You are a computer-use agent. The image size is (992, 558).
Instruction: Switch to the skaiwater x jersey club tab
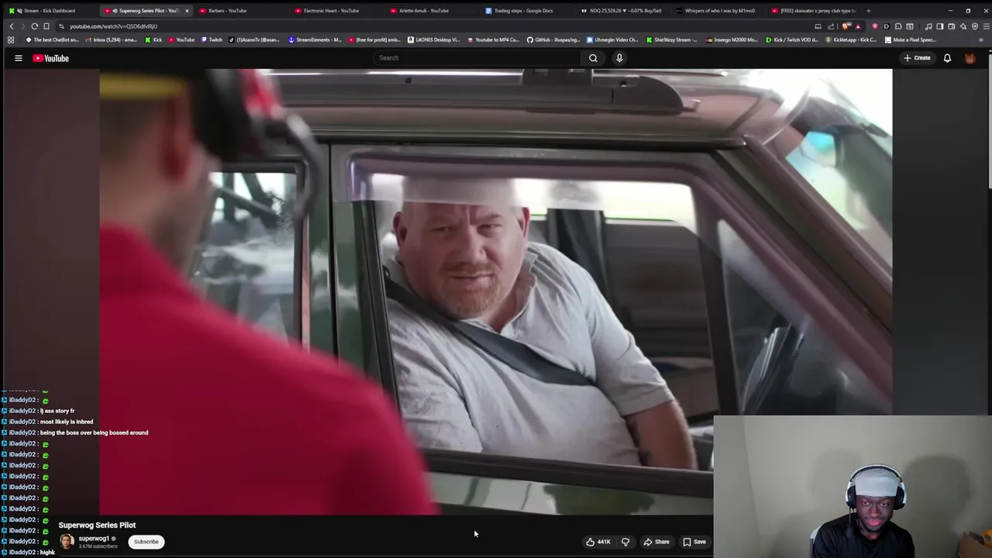tap(814, 11)
